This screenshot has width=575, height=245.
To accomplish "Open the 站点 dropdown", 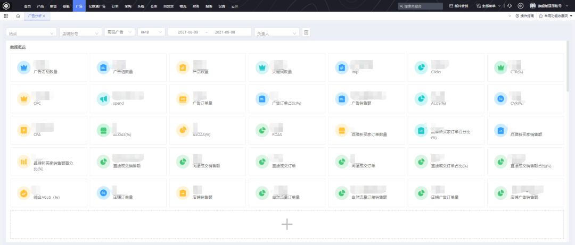I will coord(31,32).
